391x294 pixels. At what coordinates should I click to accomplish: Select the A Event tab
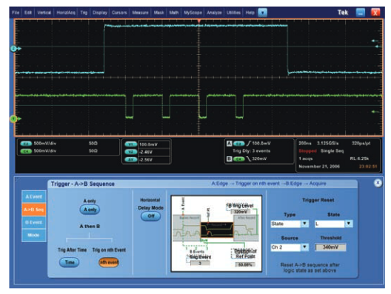click(x=34, y=197)
